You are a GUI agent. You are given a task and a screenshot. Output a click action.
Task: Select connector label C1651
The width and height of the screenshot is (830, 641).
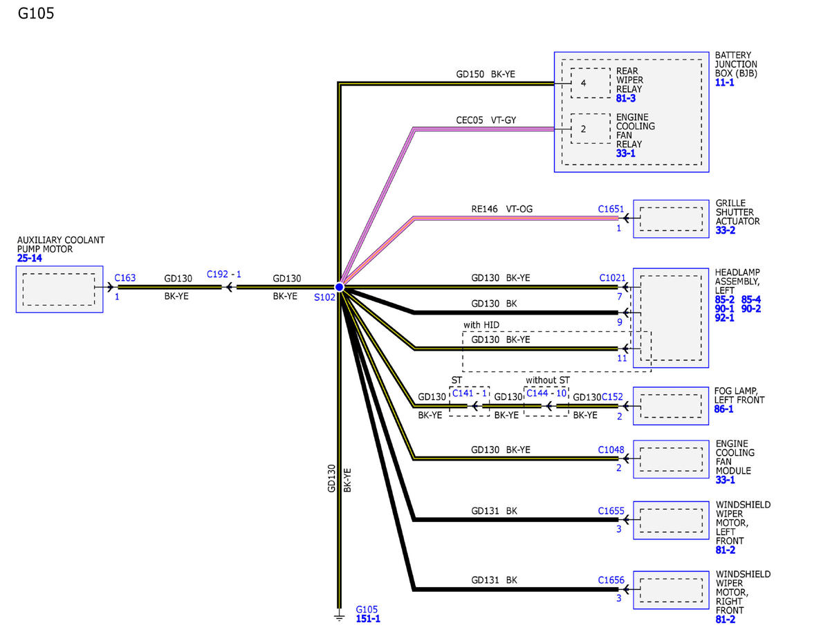click(x=611, y=208)
